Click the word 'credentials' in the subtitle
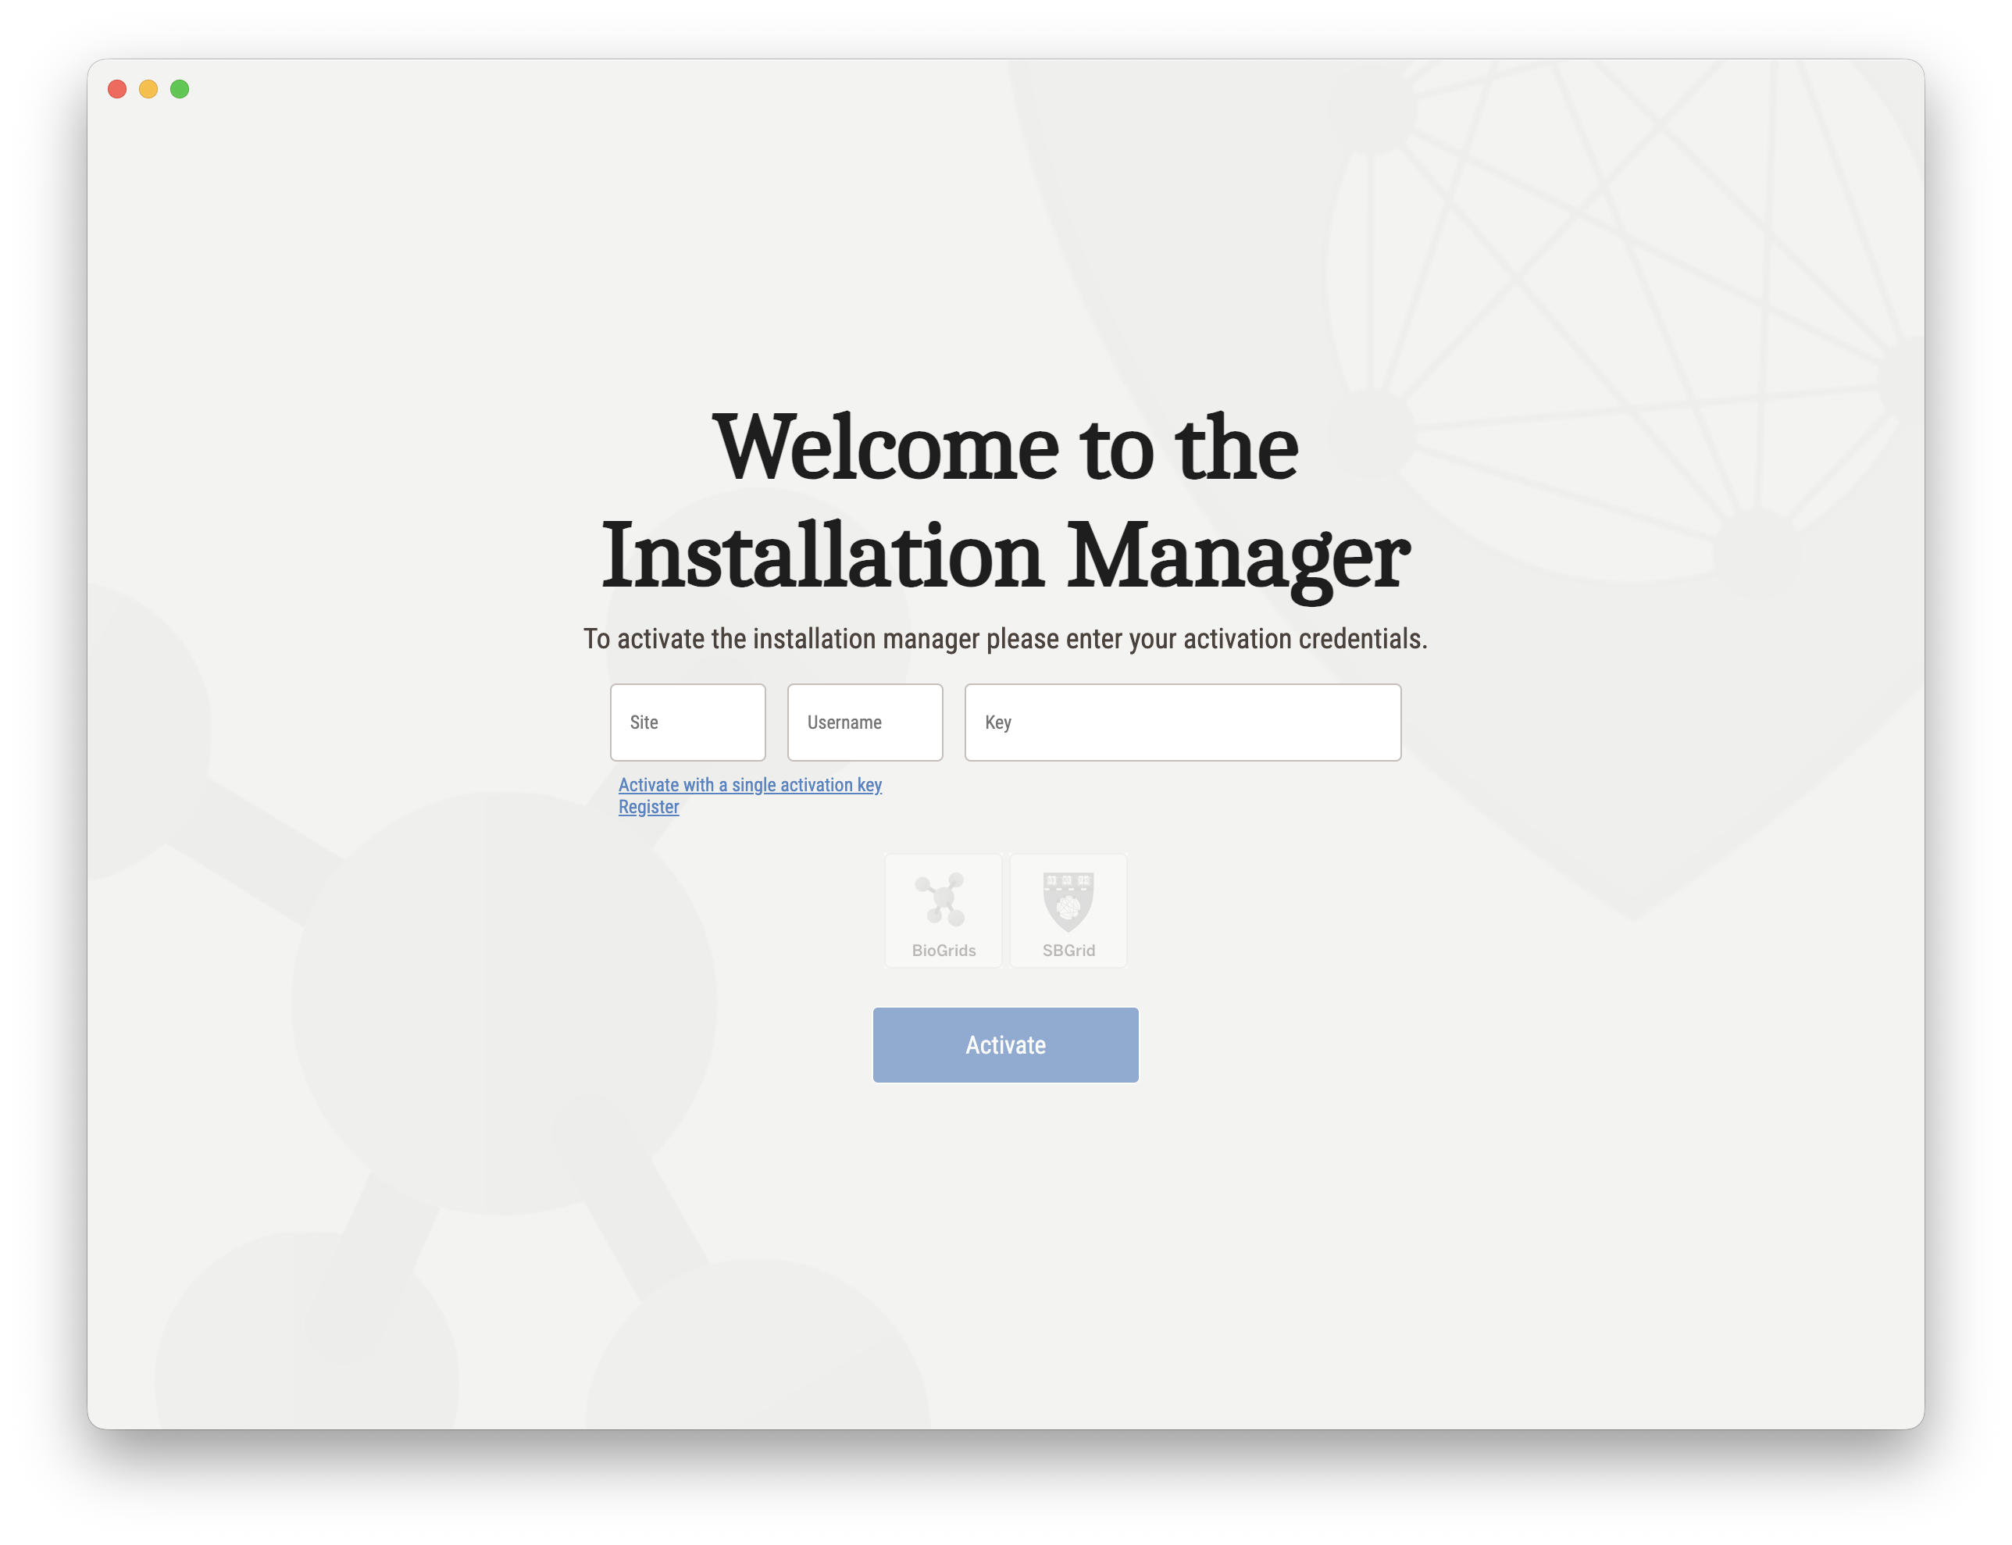The height and width of the screenshot is (1545, 2012). [1361, 638]
